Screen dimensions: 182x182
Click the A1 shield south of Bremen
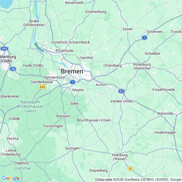[73, 82]
